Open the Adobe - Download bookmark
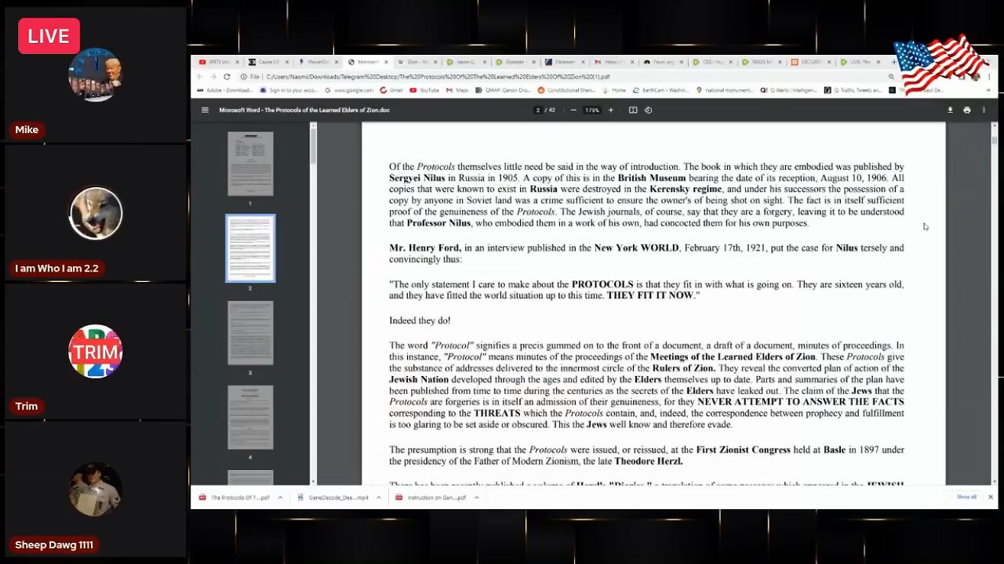 (225, 90)
